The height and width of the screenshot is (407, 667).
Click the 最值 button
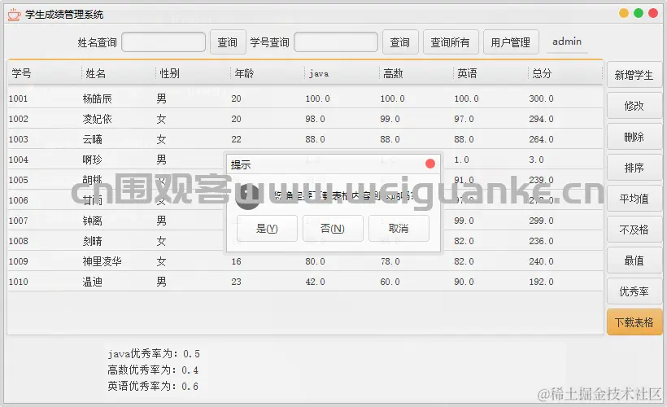[634, 260]
